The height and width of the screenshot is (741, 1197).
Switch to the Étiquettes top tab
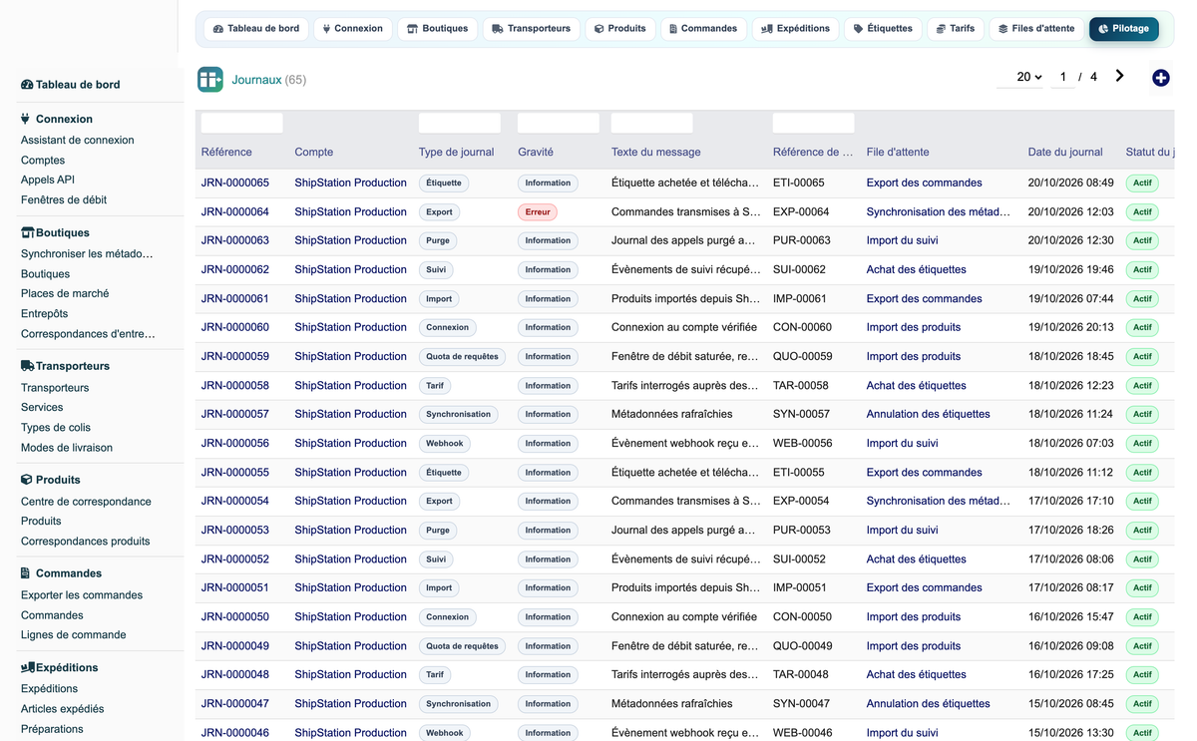883,29
